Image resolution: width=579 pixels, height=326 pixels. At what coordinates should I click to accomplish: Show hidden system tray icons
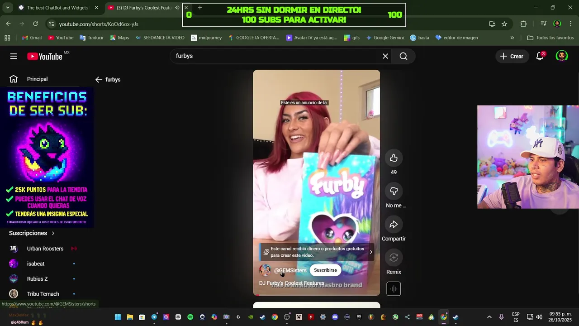click(x=489, y=317)
